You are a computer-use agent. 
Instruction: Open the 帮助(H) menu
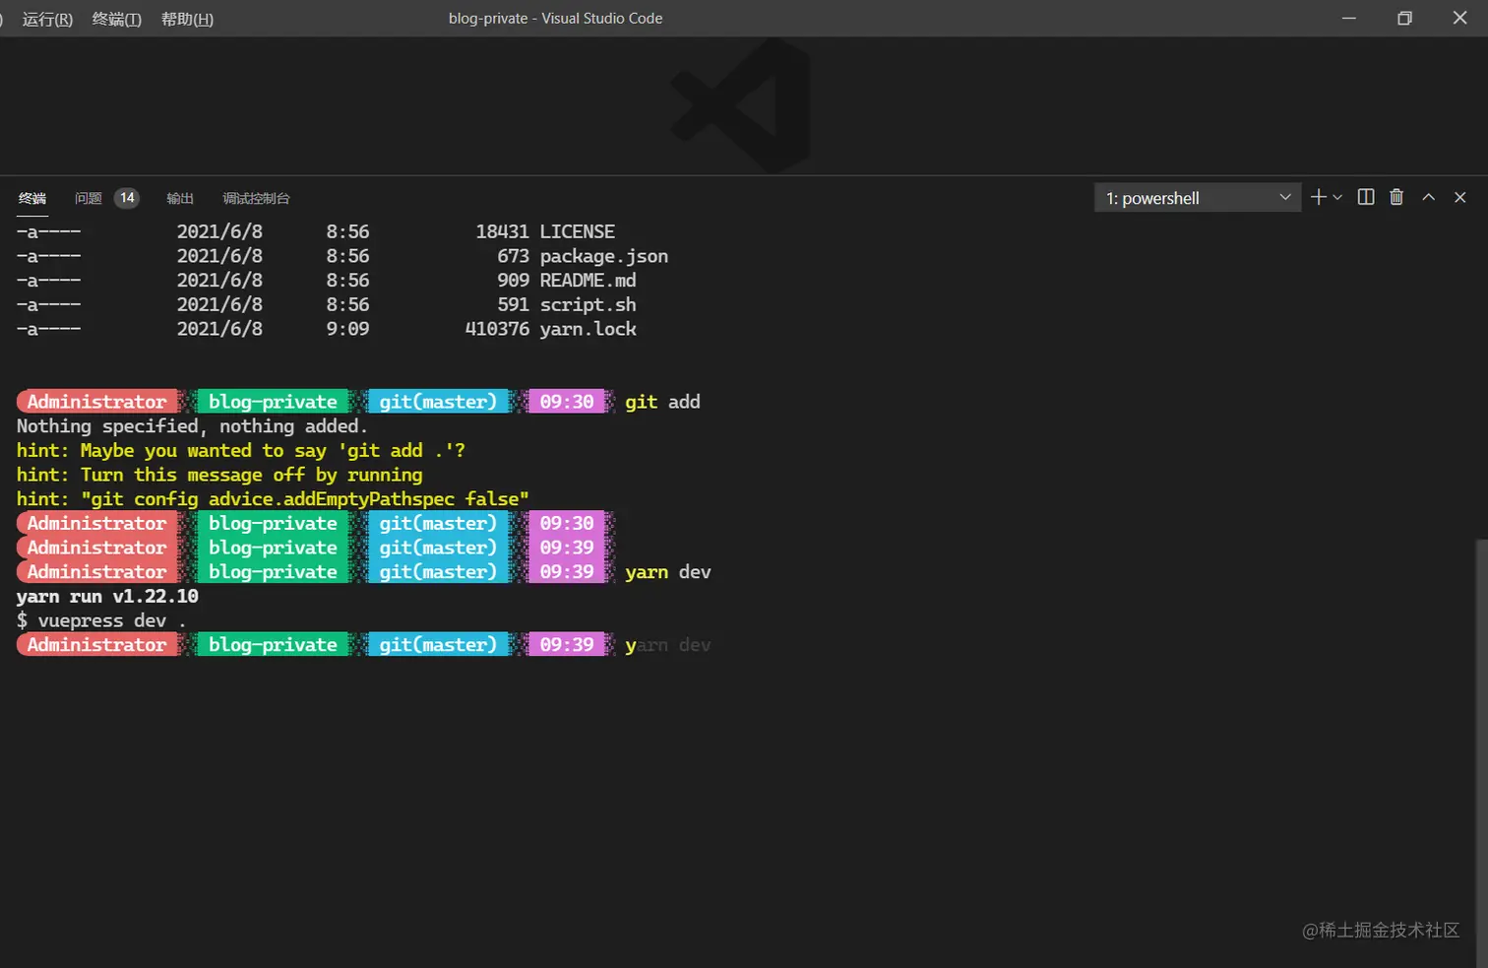point(187,19)
